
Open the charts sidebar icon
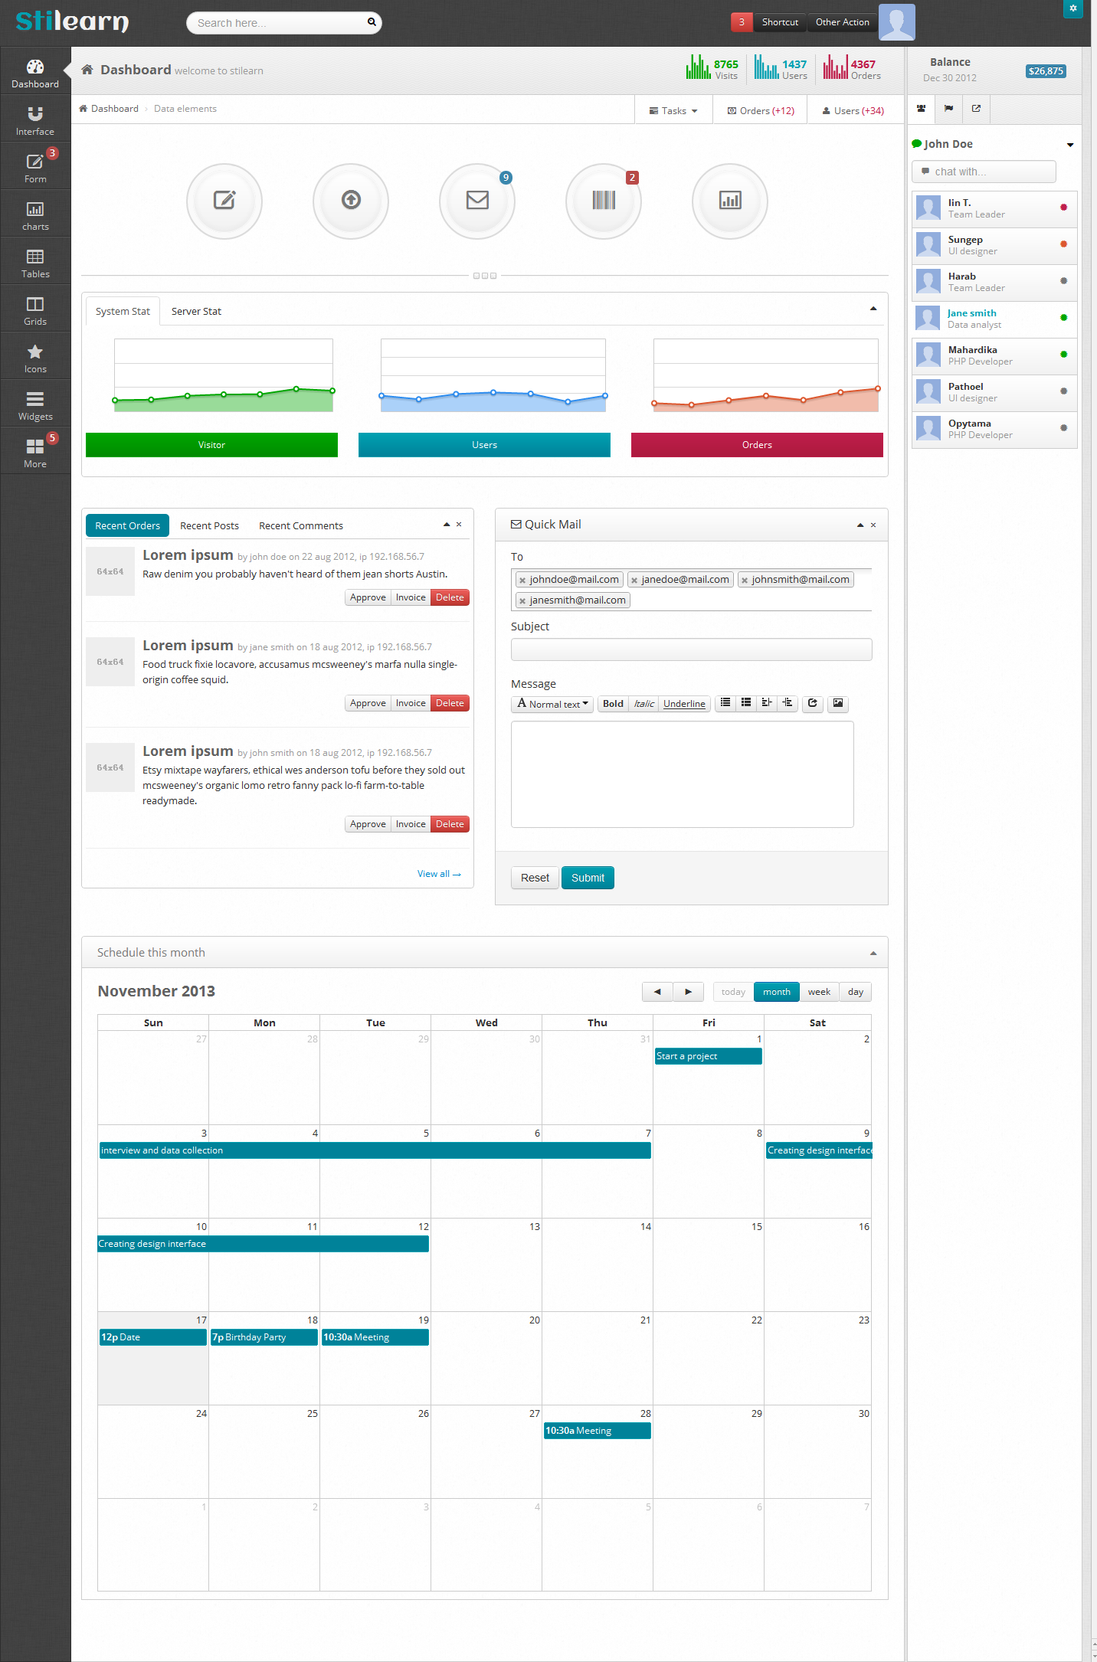35,216
